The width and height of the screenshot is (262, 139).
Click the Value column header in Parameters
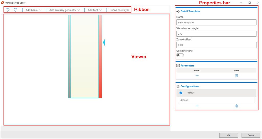(x=236, y=70)
